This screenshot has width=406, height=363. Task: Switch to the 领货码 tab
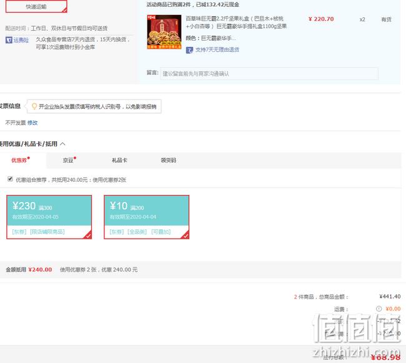point(168,160)
